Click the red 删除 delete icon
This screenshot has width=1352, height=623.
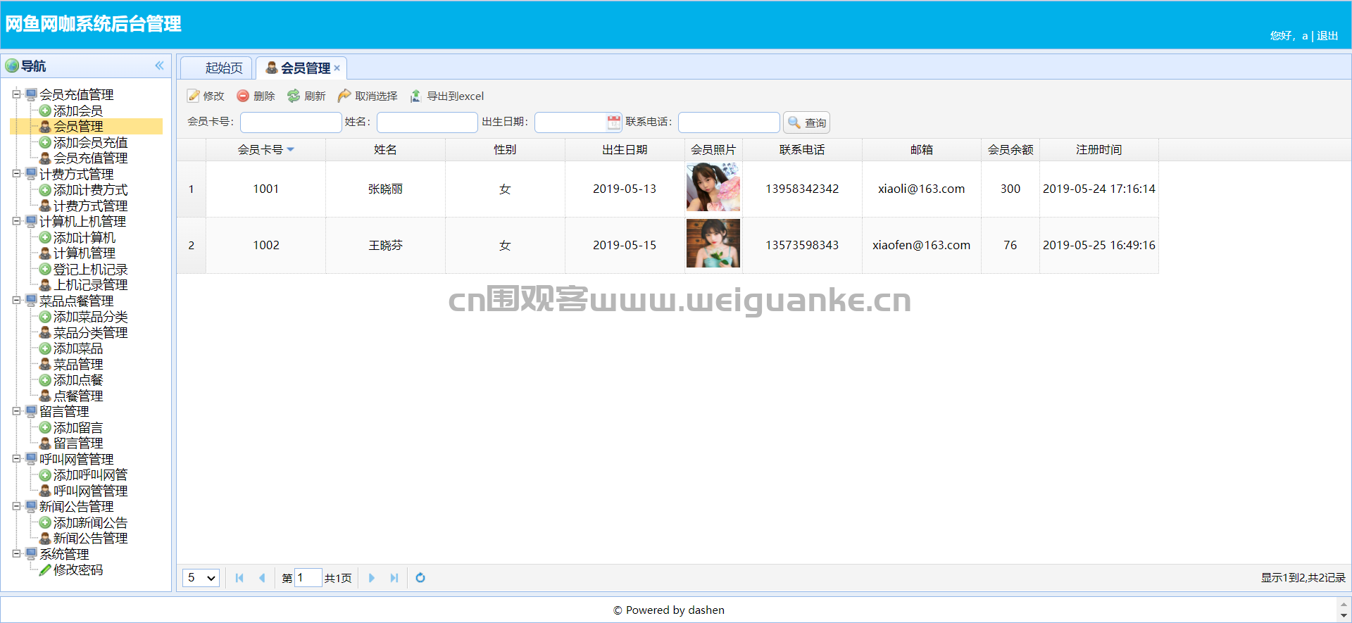243,96
